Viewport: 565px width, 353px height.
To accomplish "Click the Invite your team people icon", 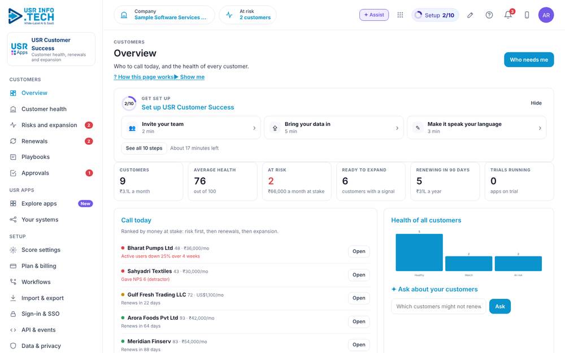I will [132, 128].
